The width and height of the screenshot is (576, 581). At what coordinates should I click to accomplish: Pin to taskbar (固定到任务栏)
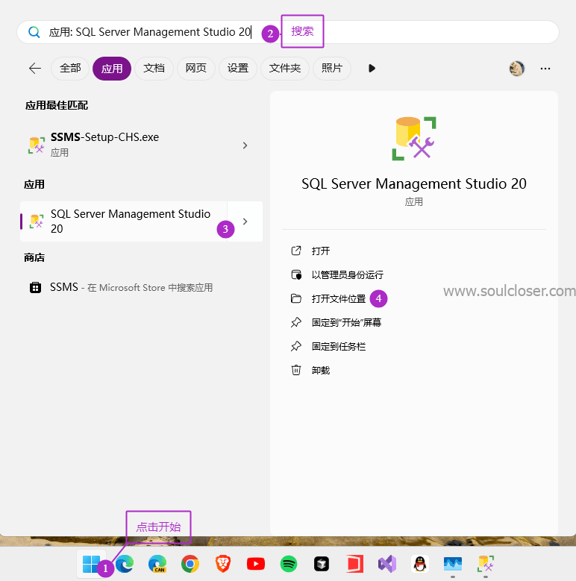328,347
